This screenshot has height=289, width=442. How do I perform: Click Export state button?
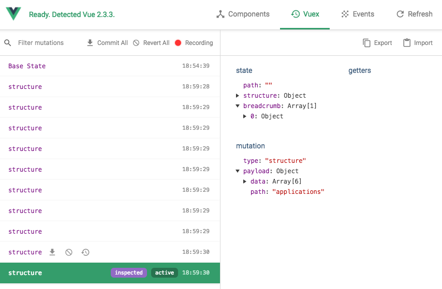(x=377, y=43)
